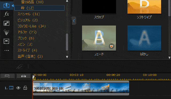Open the fx Effect Room

click(x=6, y=14)
